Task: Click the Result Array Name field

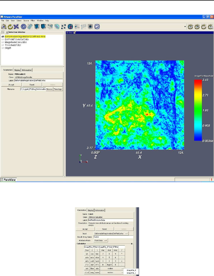Action: click(113, 237)
